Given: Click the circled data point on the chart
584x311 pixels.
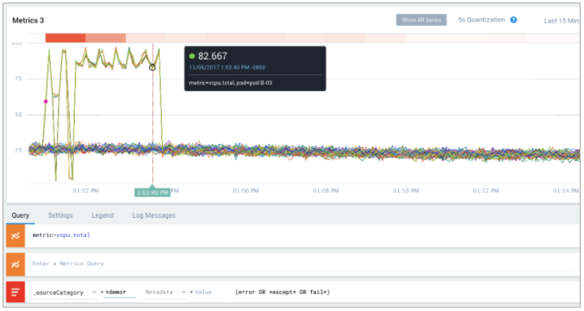Looking at the screenshot, I should (152, 67).
